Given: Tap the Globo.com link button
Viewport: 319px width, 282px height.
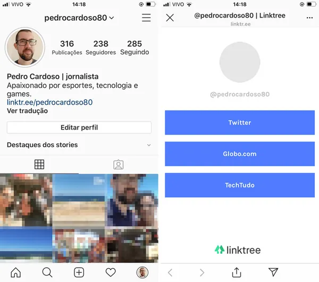Looking at the screenshot, I should coord(240,154).
